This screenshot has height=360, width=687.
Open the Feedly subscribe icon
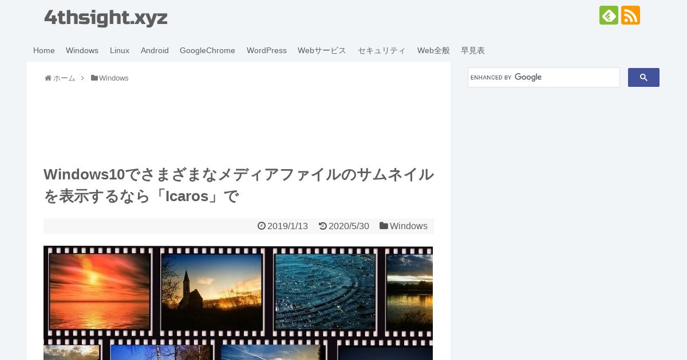[x=609, y=15]
